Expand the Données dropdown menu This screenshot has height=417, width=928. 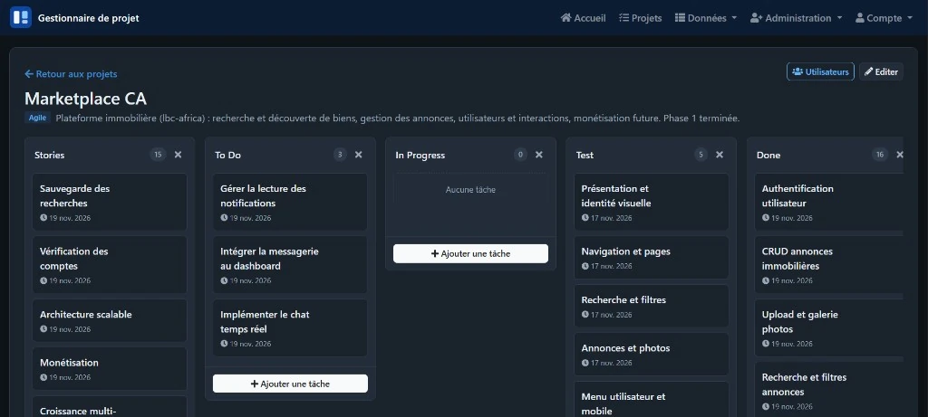706,18
